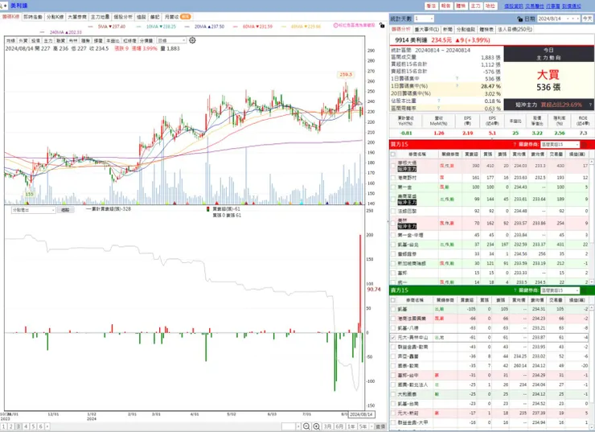Sort 買方15 table by 買賣超 column
Viewport: 595px width, 432px height.
tap(471, 154)
